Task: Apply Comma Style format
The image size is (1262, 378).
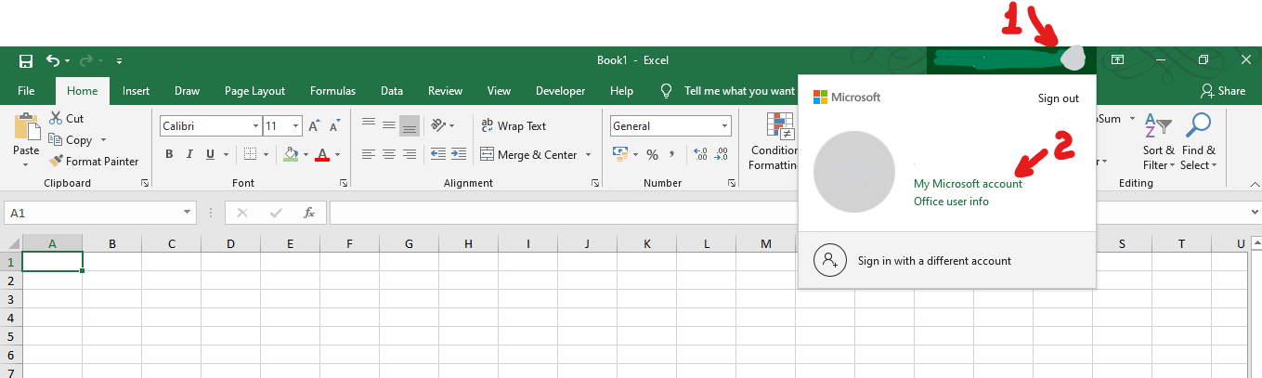Action: coord(672,154)
